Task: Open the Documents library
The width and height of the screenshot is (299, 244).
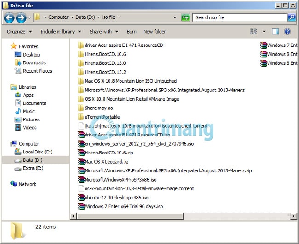Action: pos(30,103)
